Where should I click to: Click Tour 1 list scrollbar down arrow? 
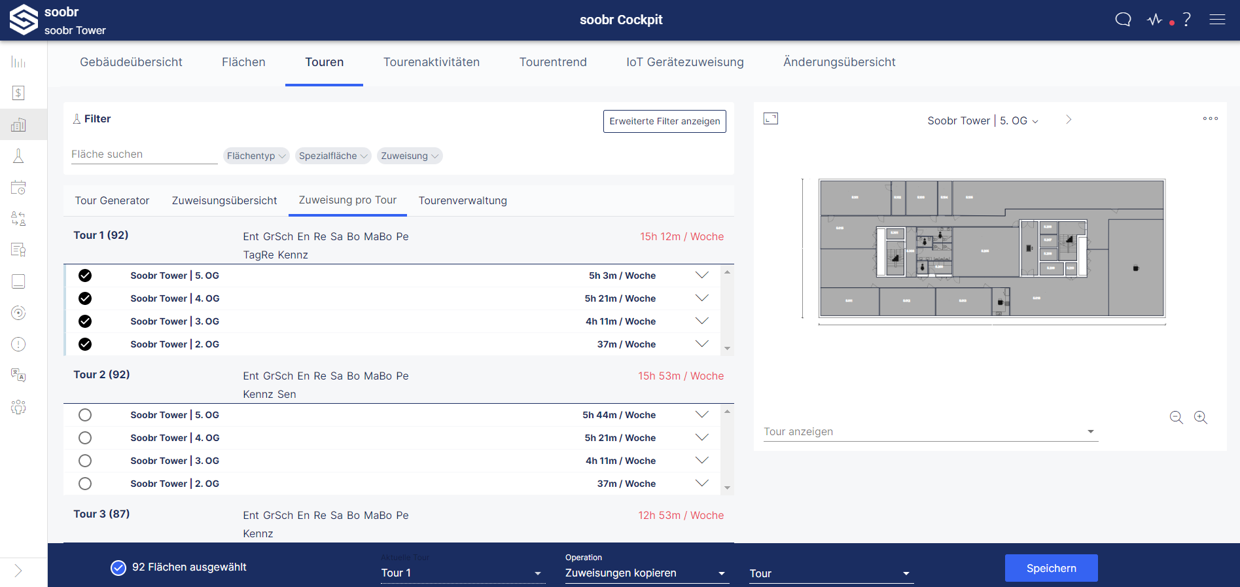(727, 349)
